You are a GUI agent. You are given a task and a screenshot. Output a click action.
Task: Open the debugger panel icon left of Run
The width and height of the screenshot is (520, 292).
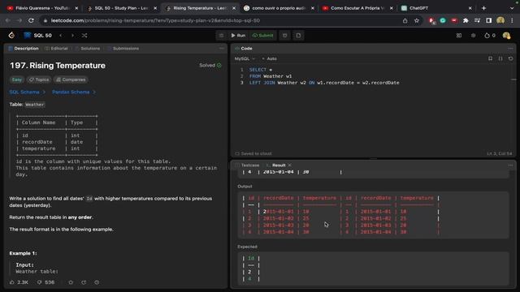coord(221,36)
